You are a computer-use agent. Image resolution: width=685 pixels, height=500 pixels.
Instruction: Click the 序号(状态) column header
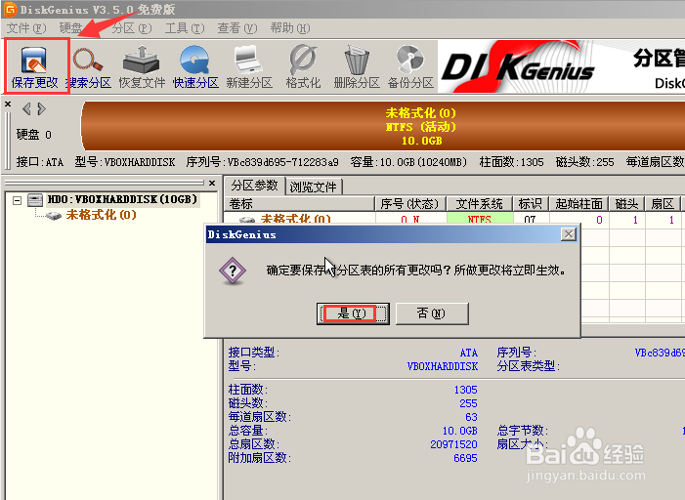(409, 204)
